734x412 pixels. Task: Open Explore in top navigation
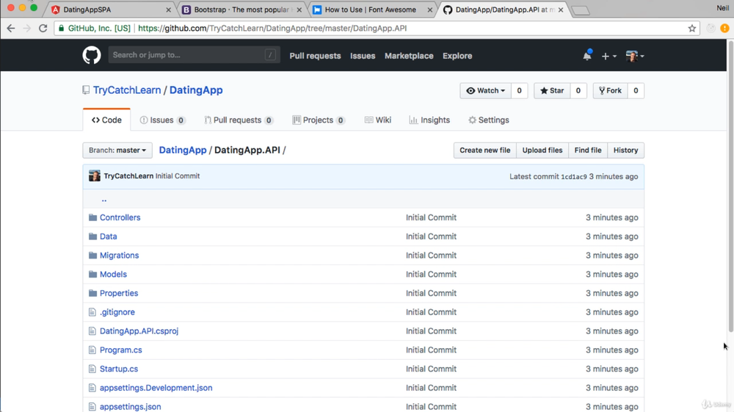click(457, 56)
